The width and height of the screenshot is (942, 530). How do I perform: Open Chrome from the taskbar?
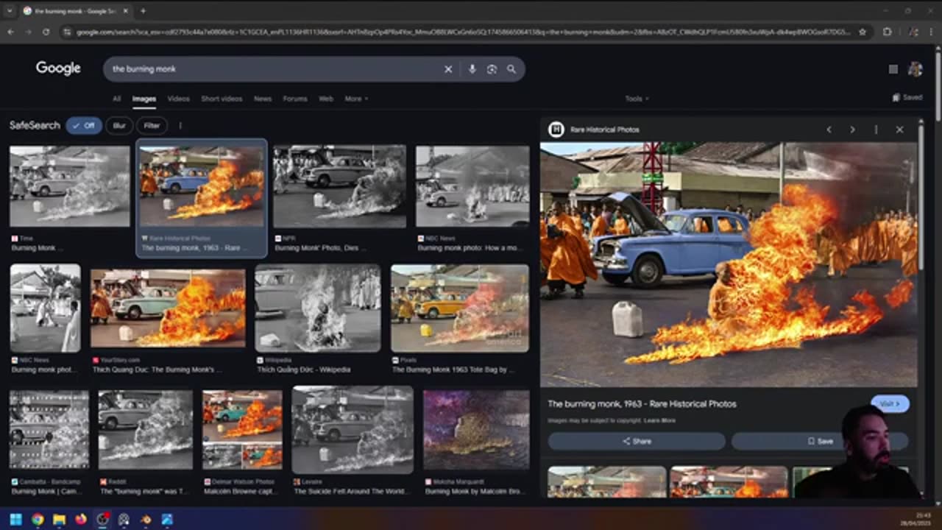[38, 519]
